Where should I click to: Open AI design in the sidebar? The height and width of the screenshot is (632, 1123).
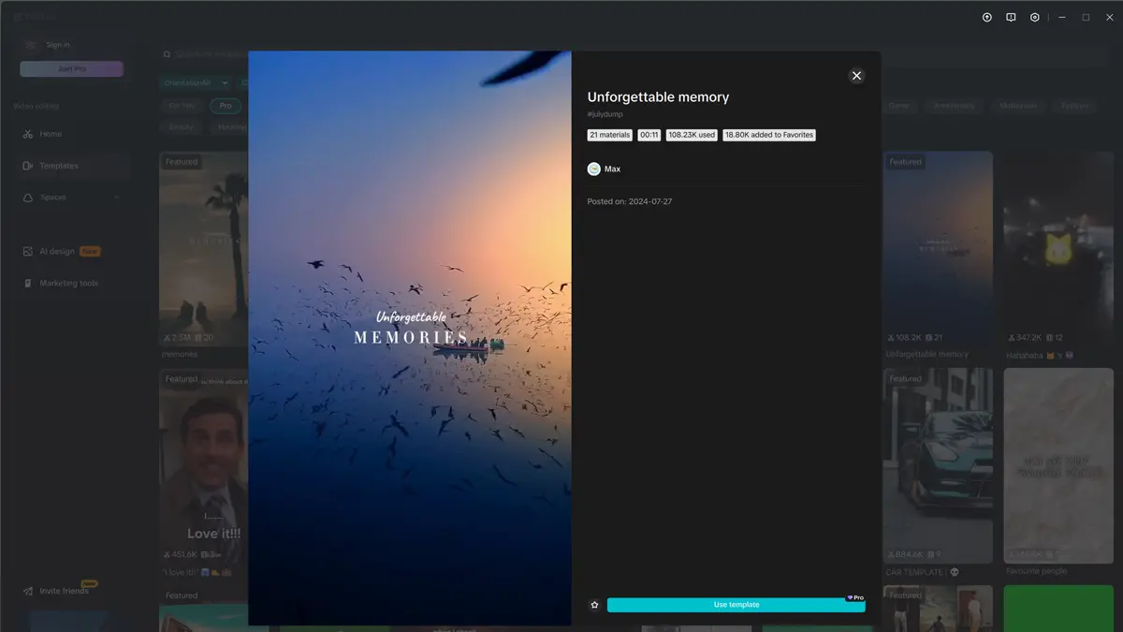click(54, 251)
